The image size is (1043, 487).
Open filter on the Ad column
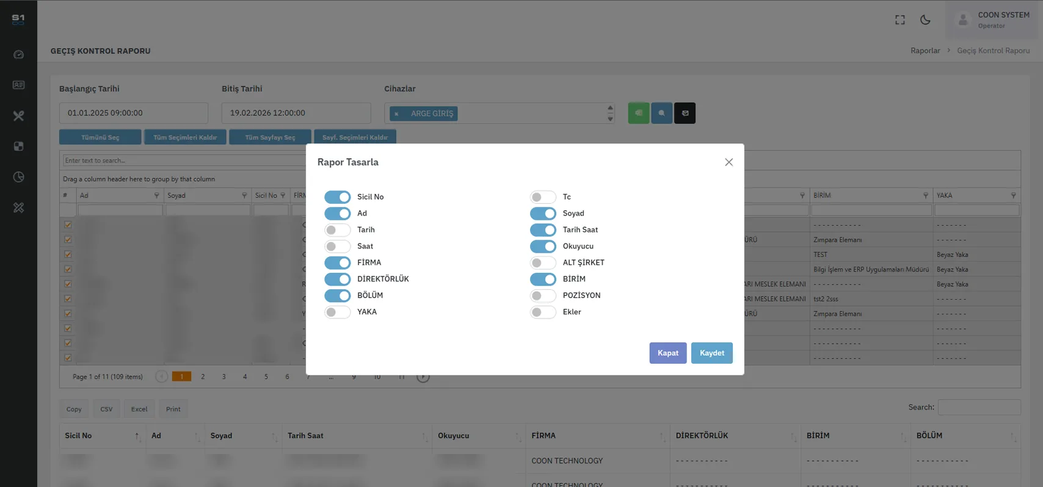click(156, 195)
